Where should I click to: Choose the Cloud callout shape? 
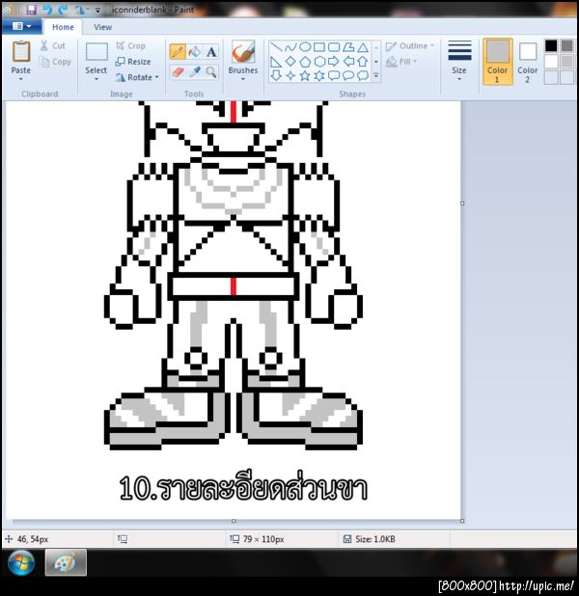(363, 75)
